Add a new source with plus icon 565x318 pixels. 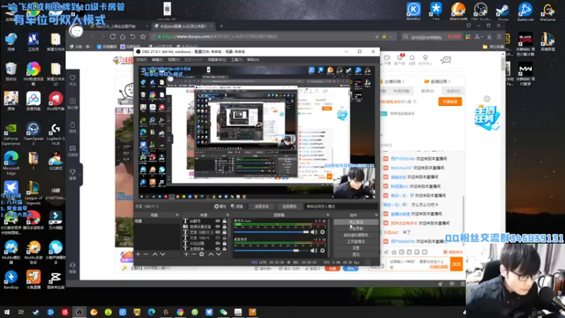(x=186, y=254)
